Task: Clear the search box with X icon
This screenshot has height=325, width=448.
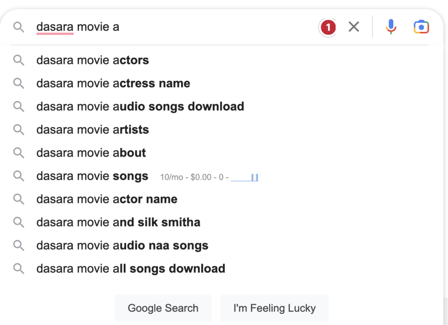Action: [353, 27]
